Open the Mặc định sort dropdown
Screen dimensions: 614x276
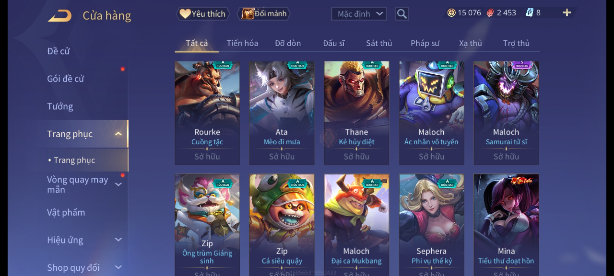coord(359,14)
